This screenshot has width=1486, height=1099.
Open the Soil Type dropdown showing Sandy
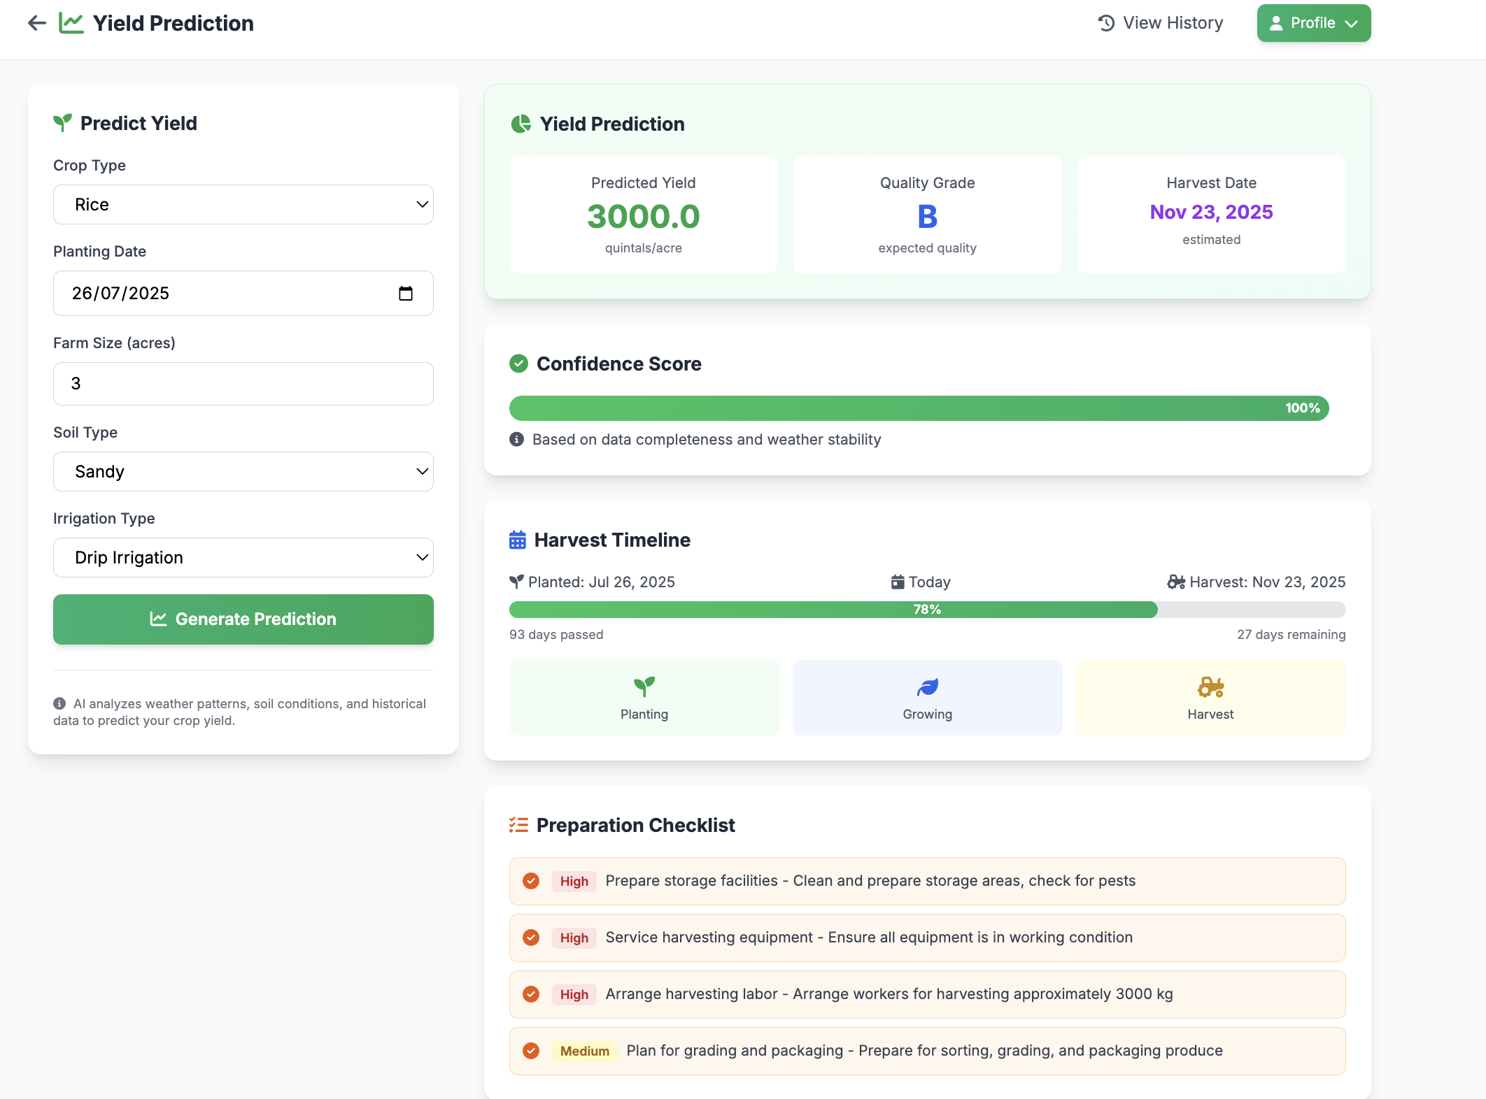243,472
